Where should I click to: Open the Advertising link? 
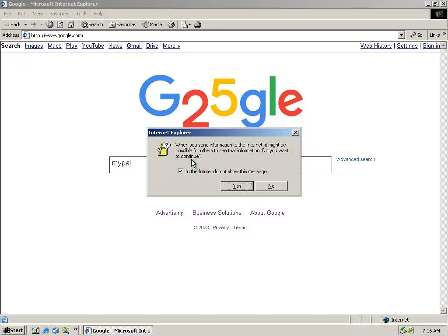click(170, 213)
